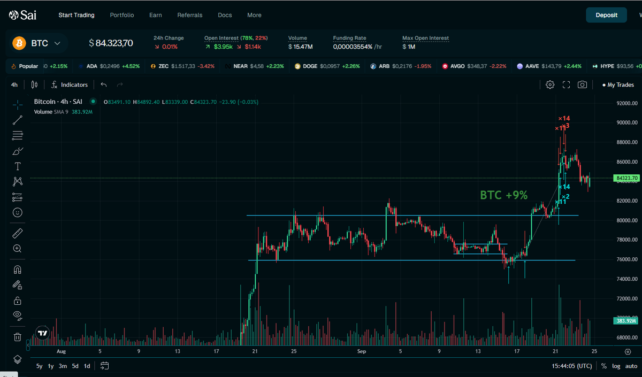This screenshot has width=642, height=377.
Task: Take a chart snapshot with camera
Action: 582,84
